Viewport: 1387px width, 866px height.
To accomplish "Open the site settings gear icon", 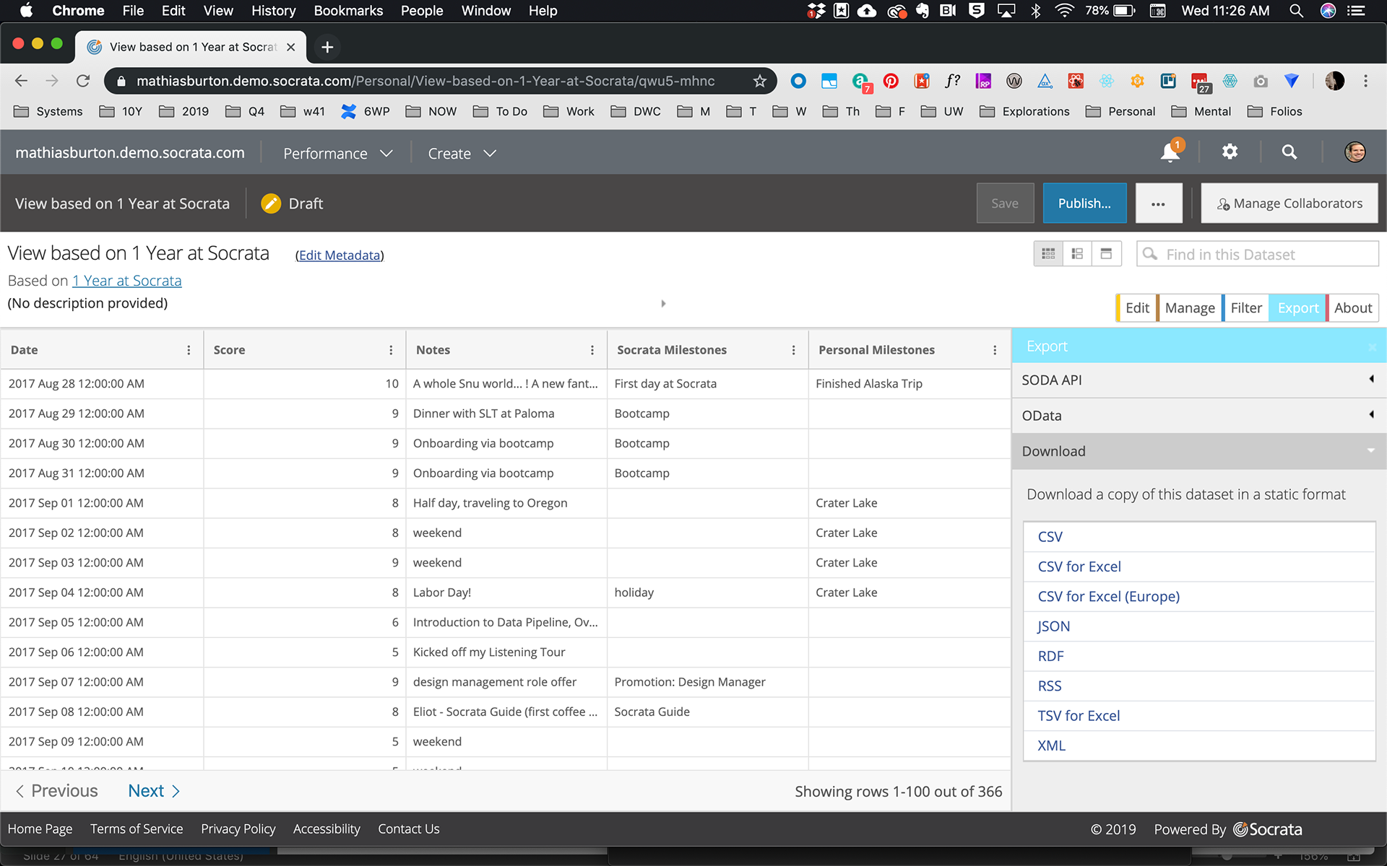I will pos(1230,152).
